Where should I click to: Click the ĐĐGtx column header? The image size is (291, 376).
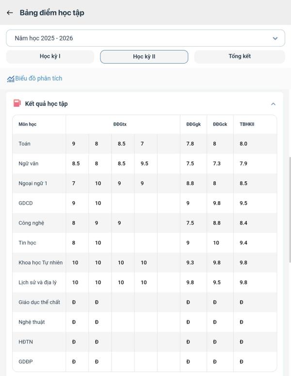point(120,124)
